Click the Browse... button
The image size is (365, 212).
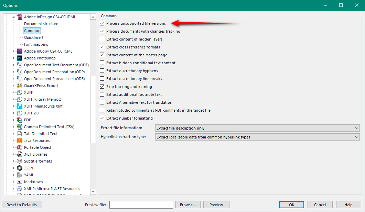click(x=188, y=205)
